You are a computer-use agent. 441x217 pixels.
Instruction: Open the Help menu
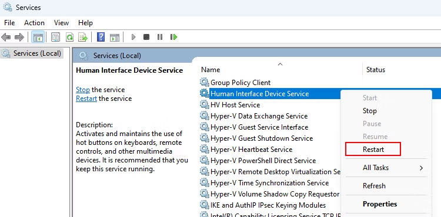[x=85, y=23]
